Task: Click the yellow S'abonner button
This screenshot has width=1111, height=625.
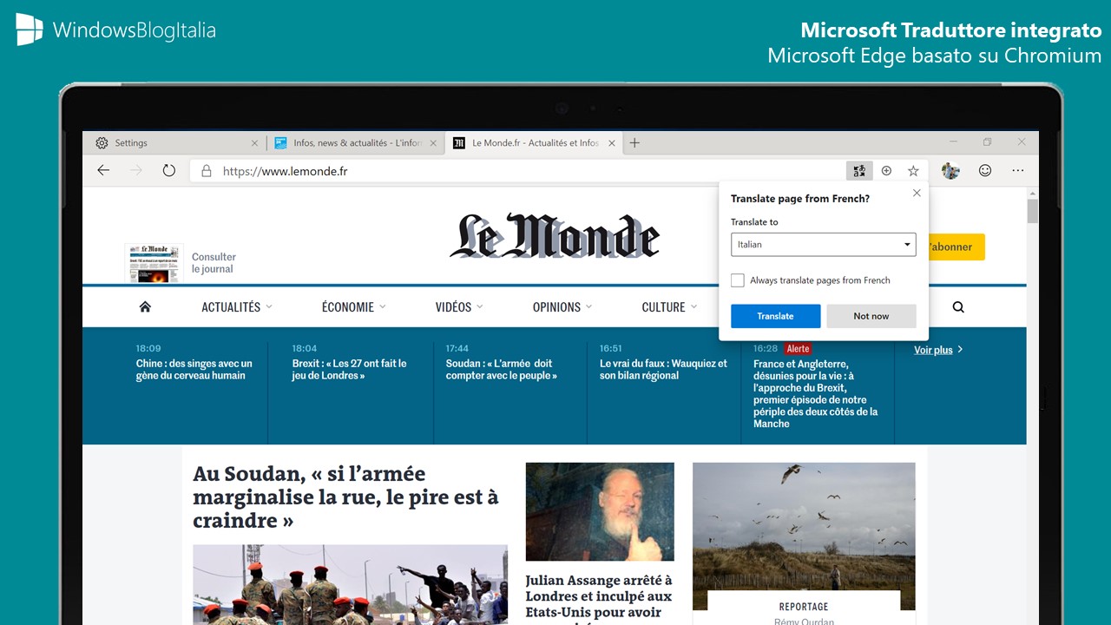Action: tap(957, 247)
